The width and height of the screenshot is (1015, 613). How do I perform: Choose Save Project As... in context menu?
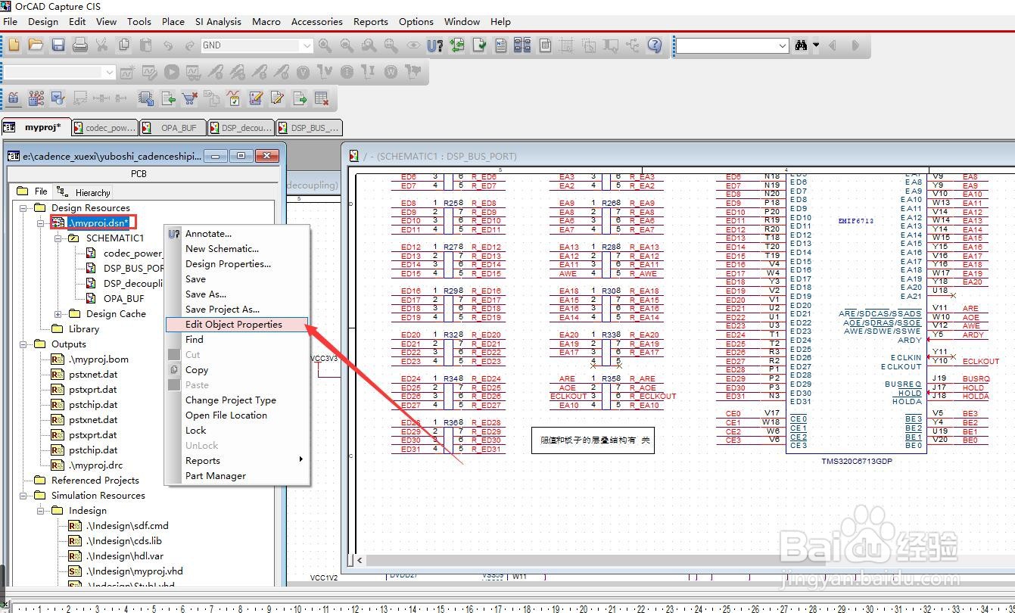[237, 309]
